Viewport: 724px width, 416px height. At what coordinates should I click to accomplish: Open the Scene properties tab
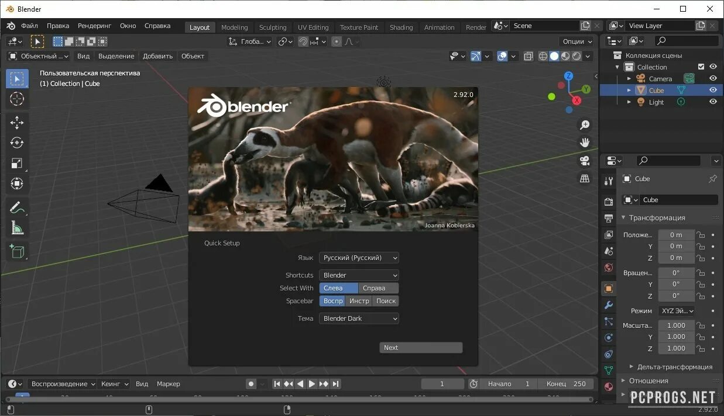point(609,251)
